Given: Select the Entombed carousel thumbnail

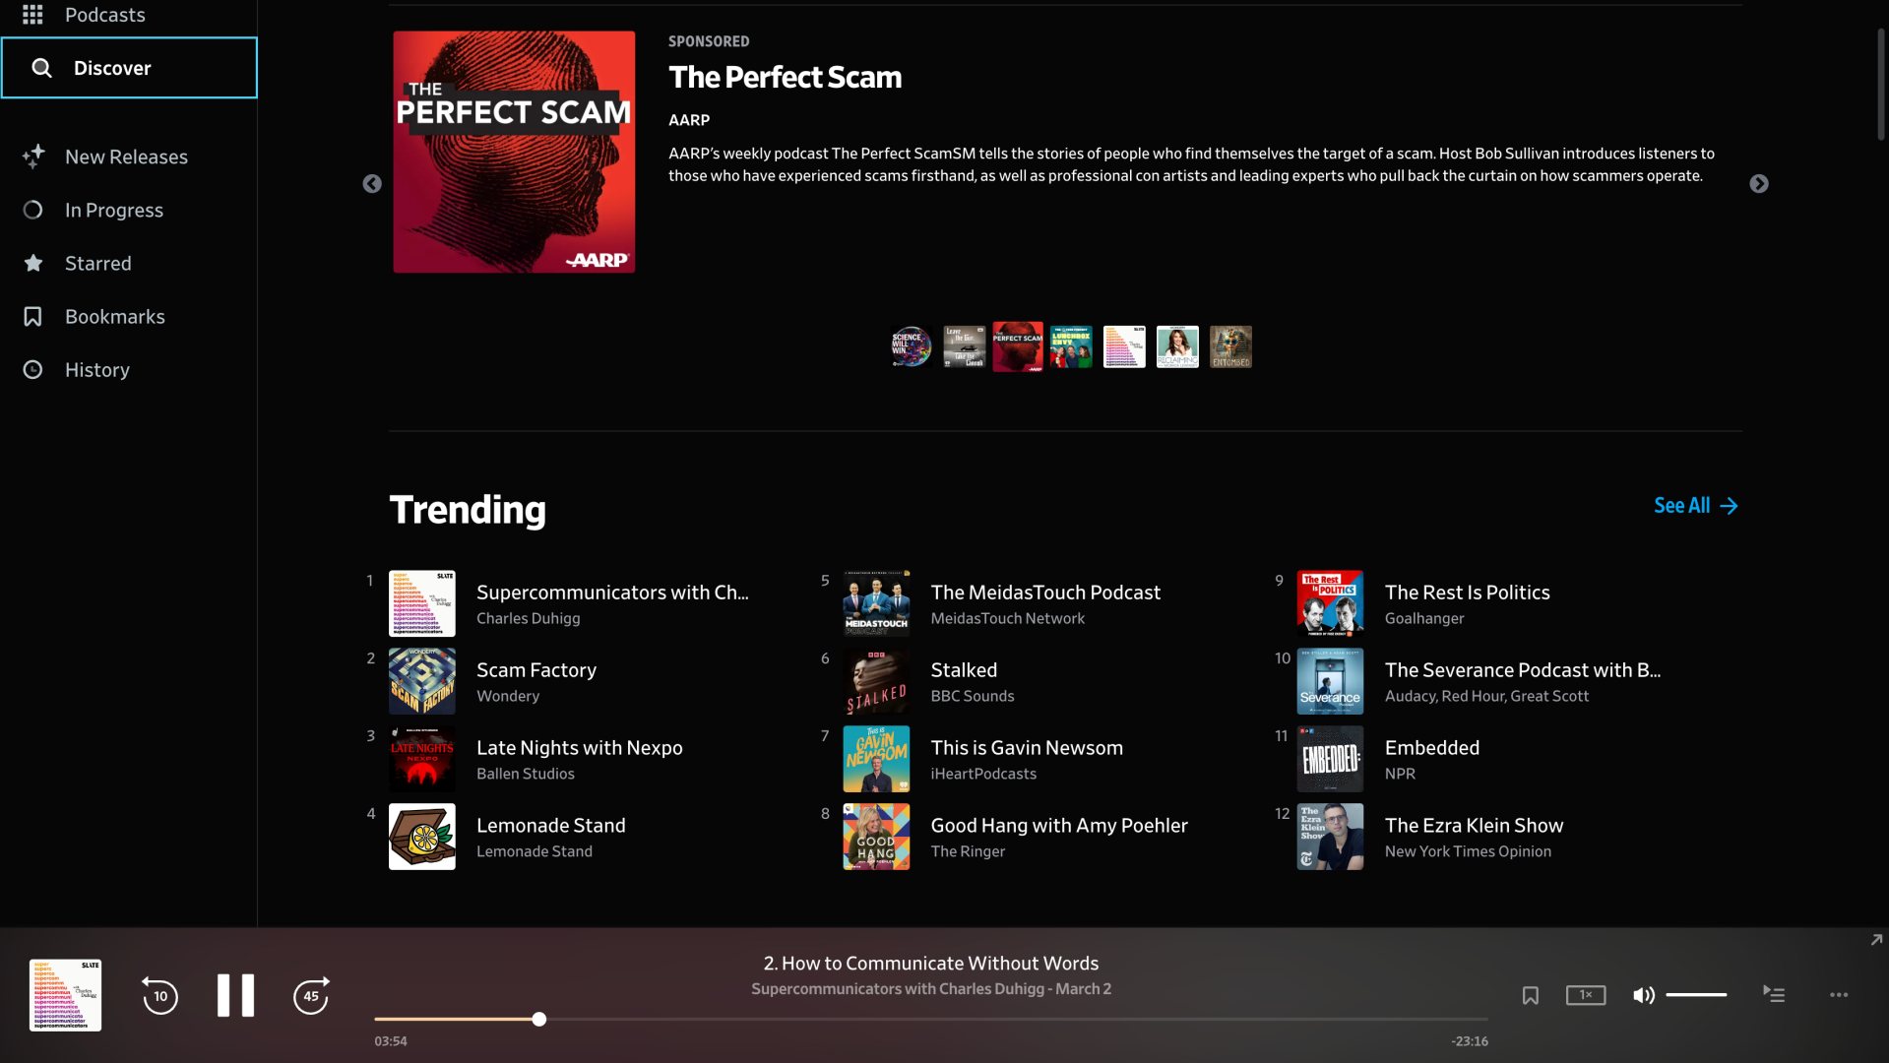Looking at the screenshot, I should [x=1230, y=346].
